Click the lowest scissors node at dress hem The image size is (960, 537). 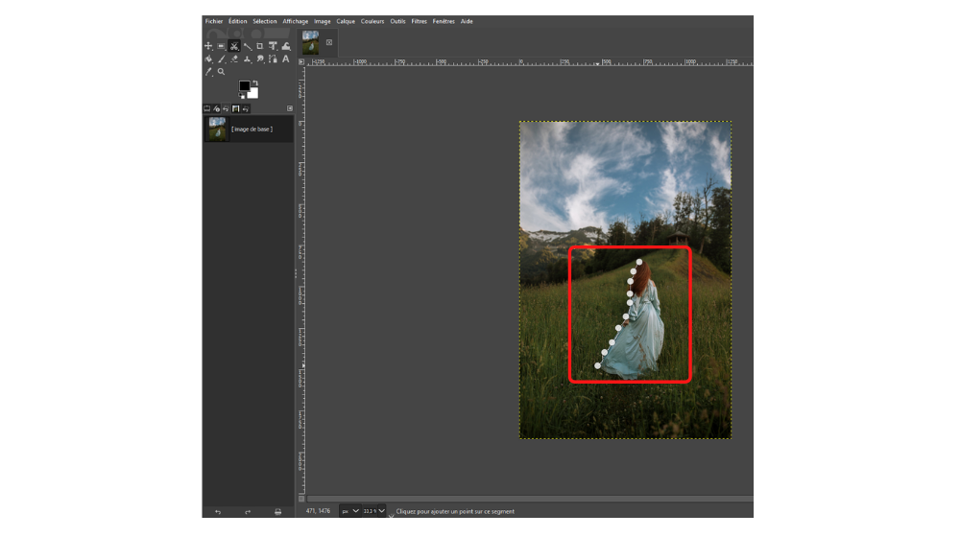[x=597, y=365]
